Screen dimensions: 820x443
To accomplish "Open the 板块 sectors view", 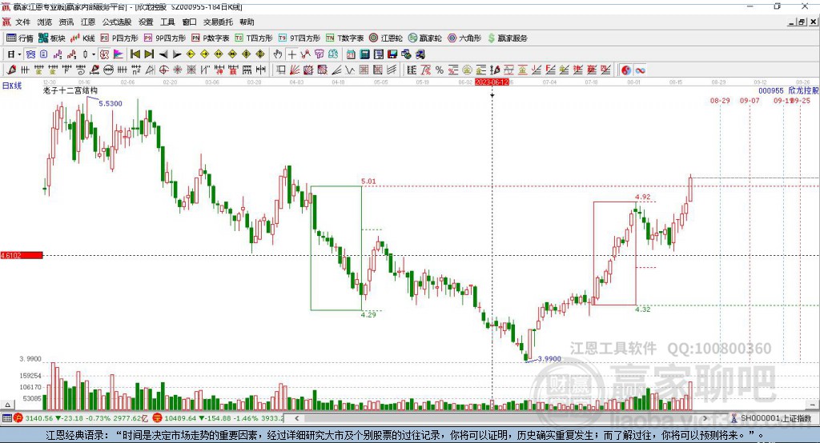I will point(52,38).
